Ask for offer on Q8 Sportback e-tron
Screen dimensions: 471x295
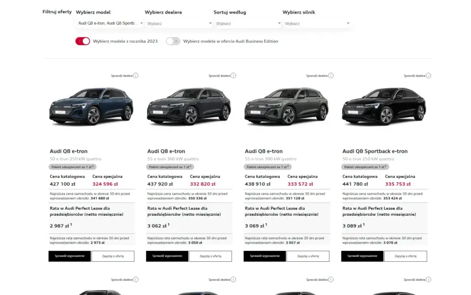406,256
